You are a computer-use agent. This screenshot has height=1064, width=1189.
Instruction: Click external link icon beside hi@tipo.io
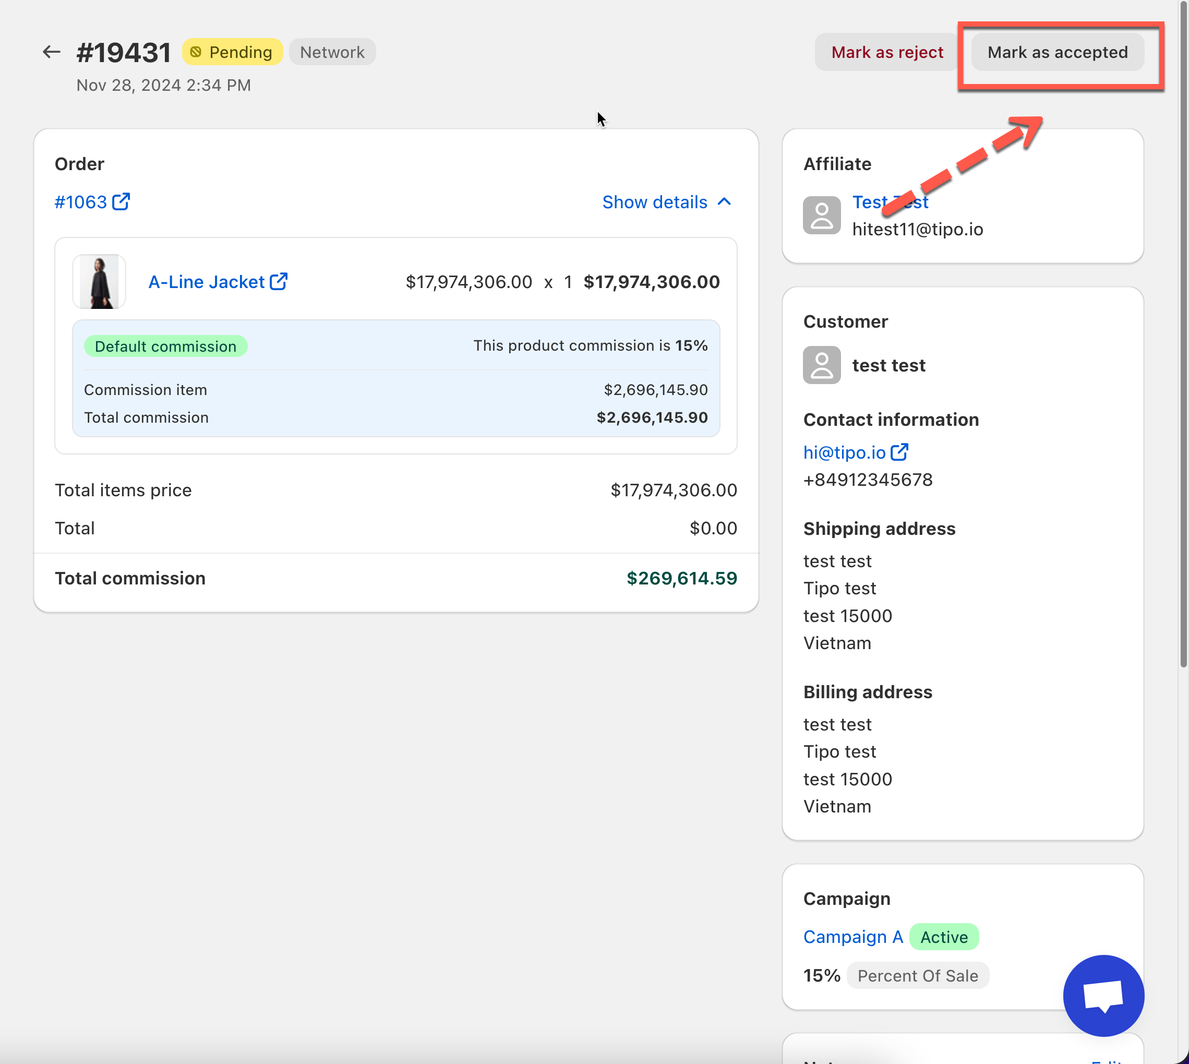(x=899, y=452)
